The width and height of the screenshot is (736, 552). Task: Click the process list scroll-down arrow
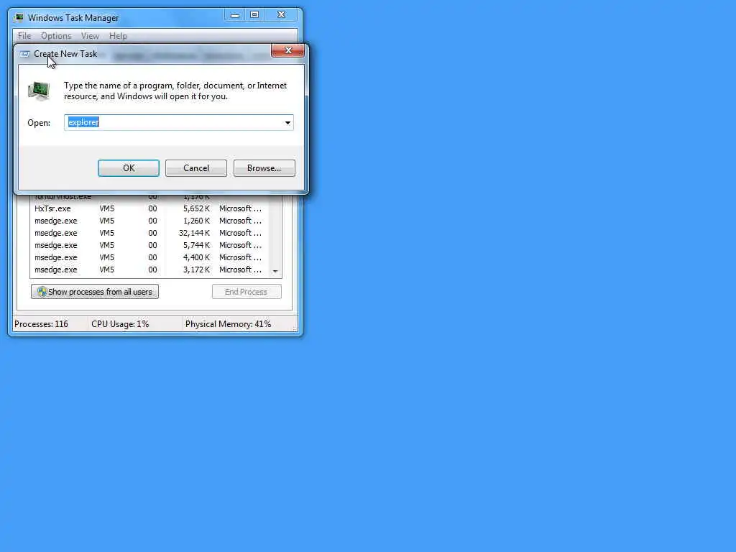coord(275,271)
